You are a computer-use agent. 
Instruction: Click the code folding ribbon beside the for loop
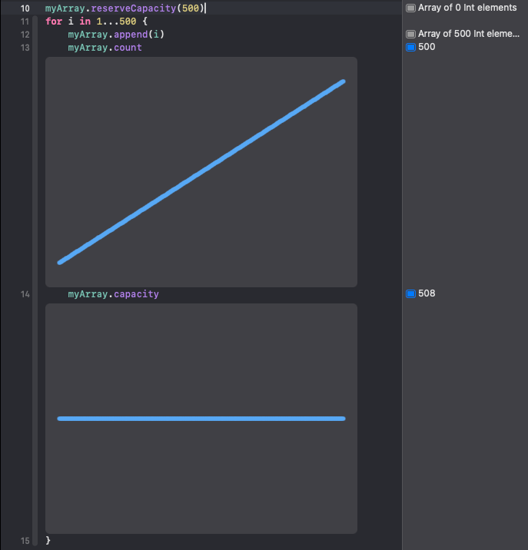pos(35,277)
